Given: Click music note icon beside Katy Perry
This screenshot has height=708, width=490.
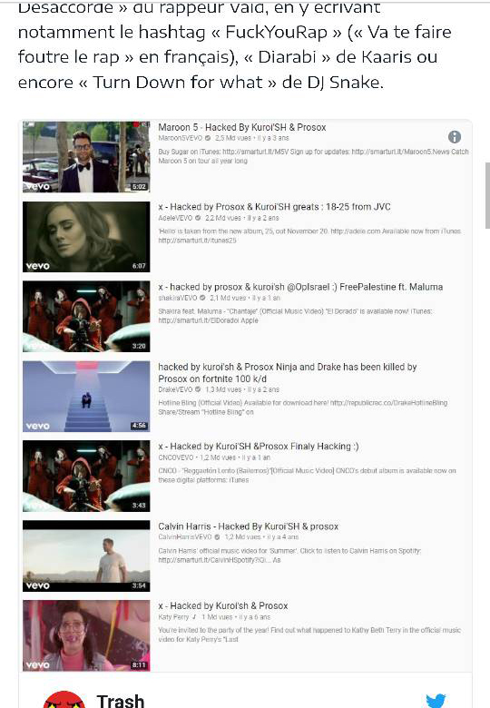Looking at the screenshot, I should point(194,617).
